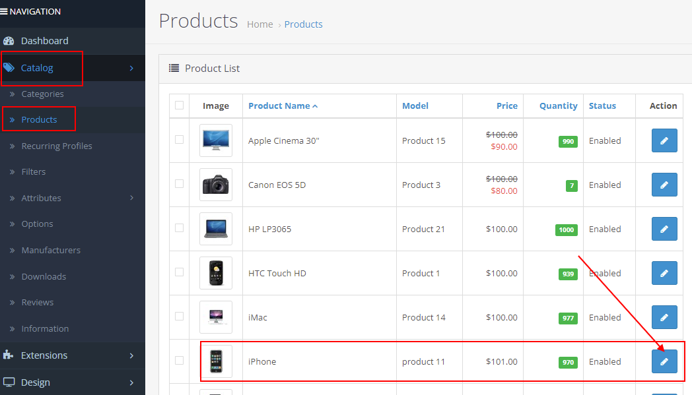The width and height of the screenshot is (692, 395).
Task: Click the 990 quantity badge
Action: pos(568,142)
